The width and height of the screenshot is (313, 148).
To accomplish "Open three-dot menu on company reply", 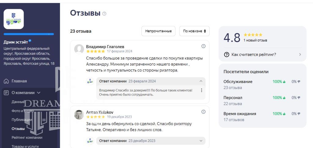I will 201,90.
